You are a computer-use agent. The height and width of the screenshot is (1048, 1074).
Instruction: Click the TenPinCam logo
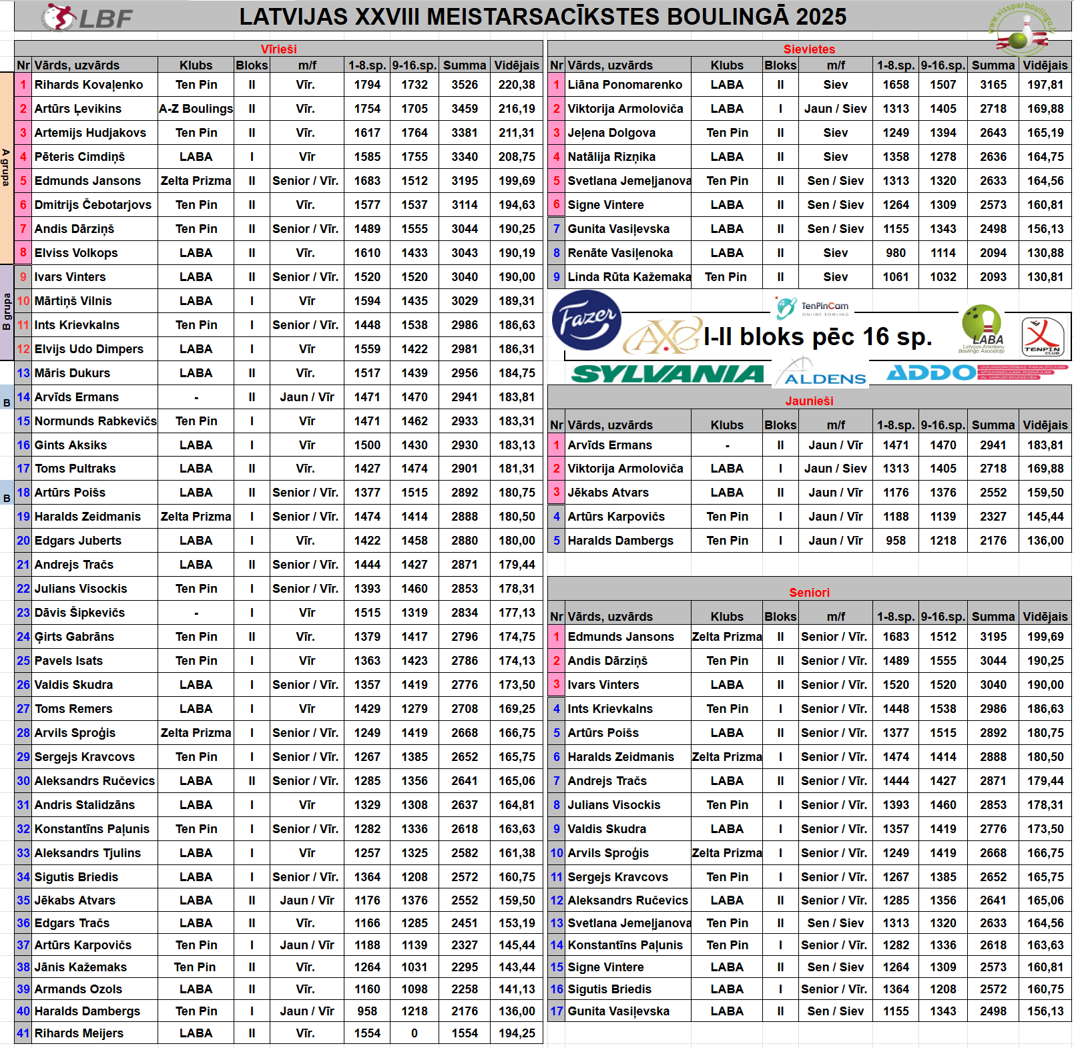coord(812,307)
